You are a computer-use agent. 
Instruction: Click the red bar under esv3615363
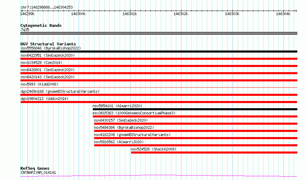[195, 116]
